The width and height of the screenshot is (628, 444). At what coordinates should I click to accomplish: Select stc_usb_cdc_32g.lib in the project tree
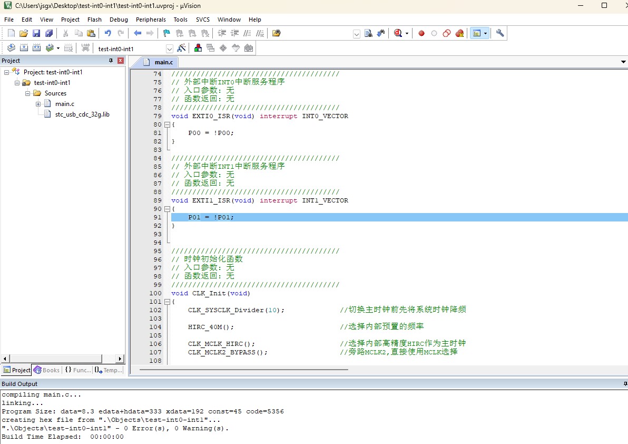(82, 114)
